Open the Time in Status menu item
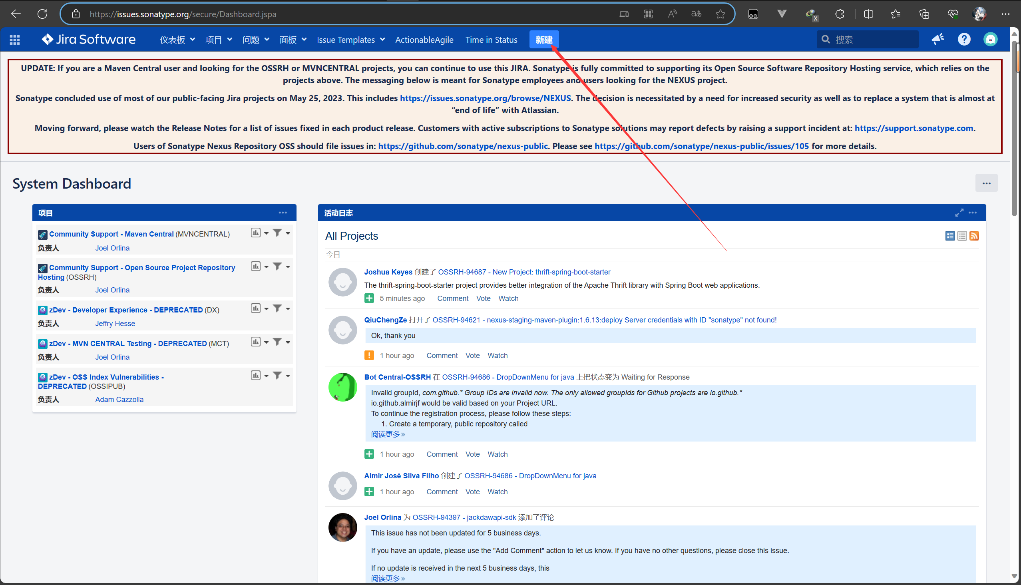The height and width of the screenshot is (585, 1021). tap(491, 40)
